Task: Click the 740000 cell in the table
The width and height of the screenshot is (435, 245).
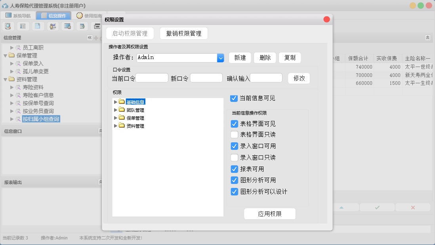Action: pos(360,67)
